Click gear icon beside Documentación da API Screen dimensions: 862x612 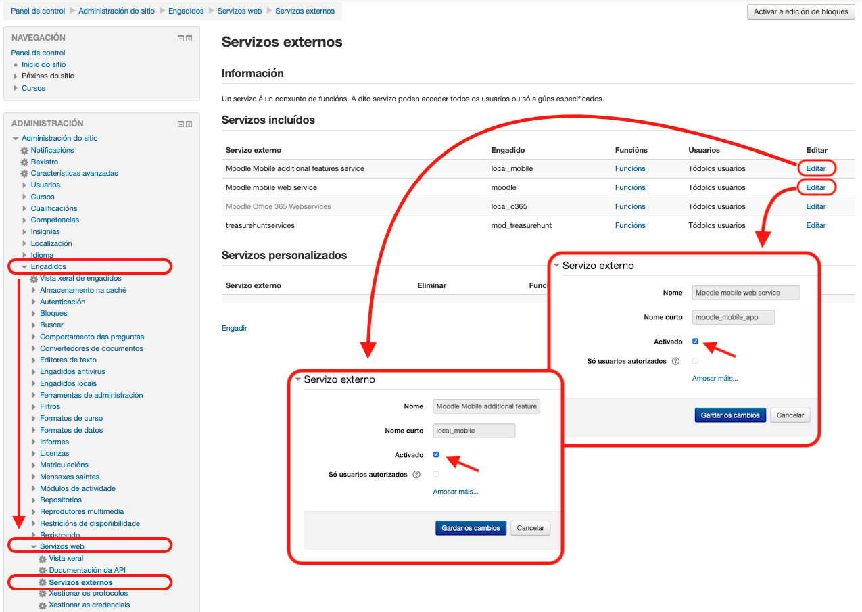point(43,571)
